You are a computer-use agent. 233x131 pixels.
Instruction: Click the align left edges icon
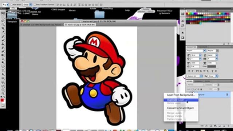(x=68, y=5)
